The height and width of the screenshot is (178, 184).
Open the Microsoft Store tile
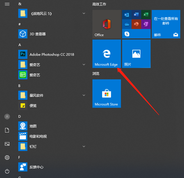point(106,94)
